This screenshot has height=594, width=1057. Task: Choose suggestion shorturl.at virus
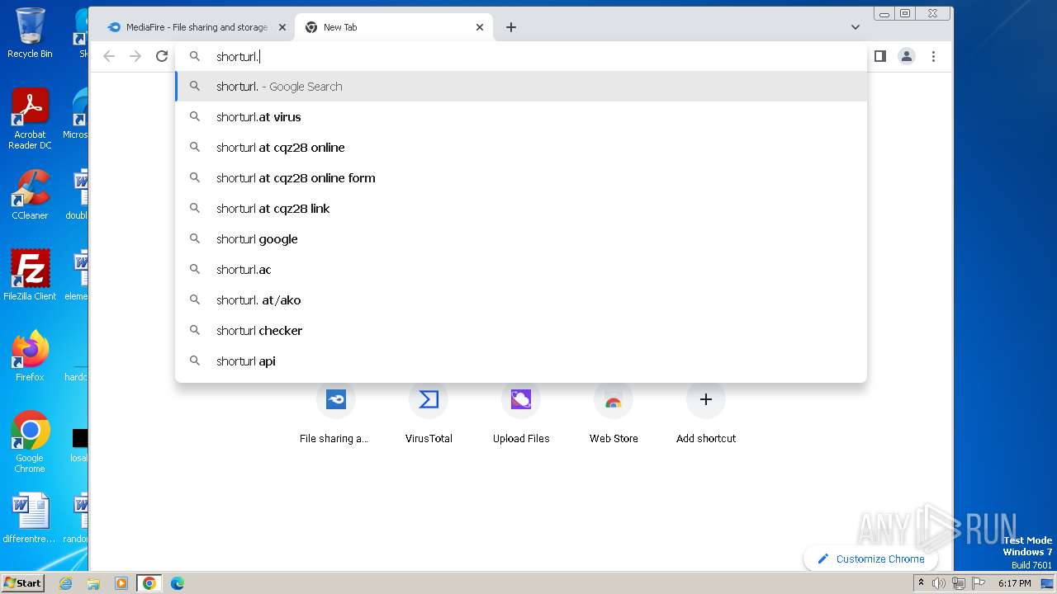[x=521, y=117]
